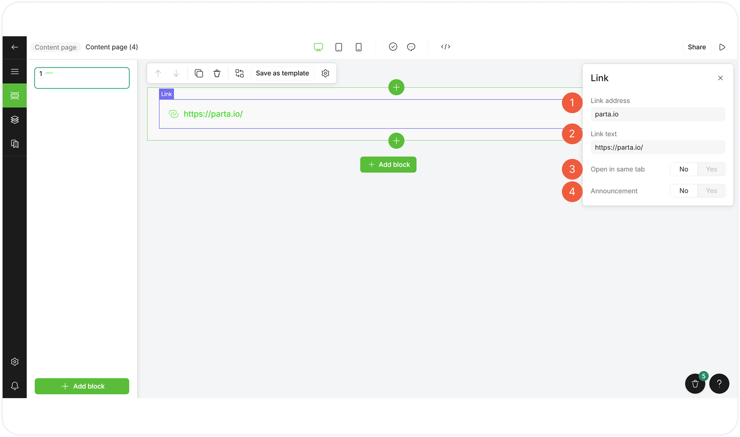
Task: Switch to mobile phone preview mode
Action: pyautogui.click(x=358, y=47)
